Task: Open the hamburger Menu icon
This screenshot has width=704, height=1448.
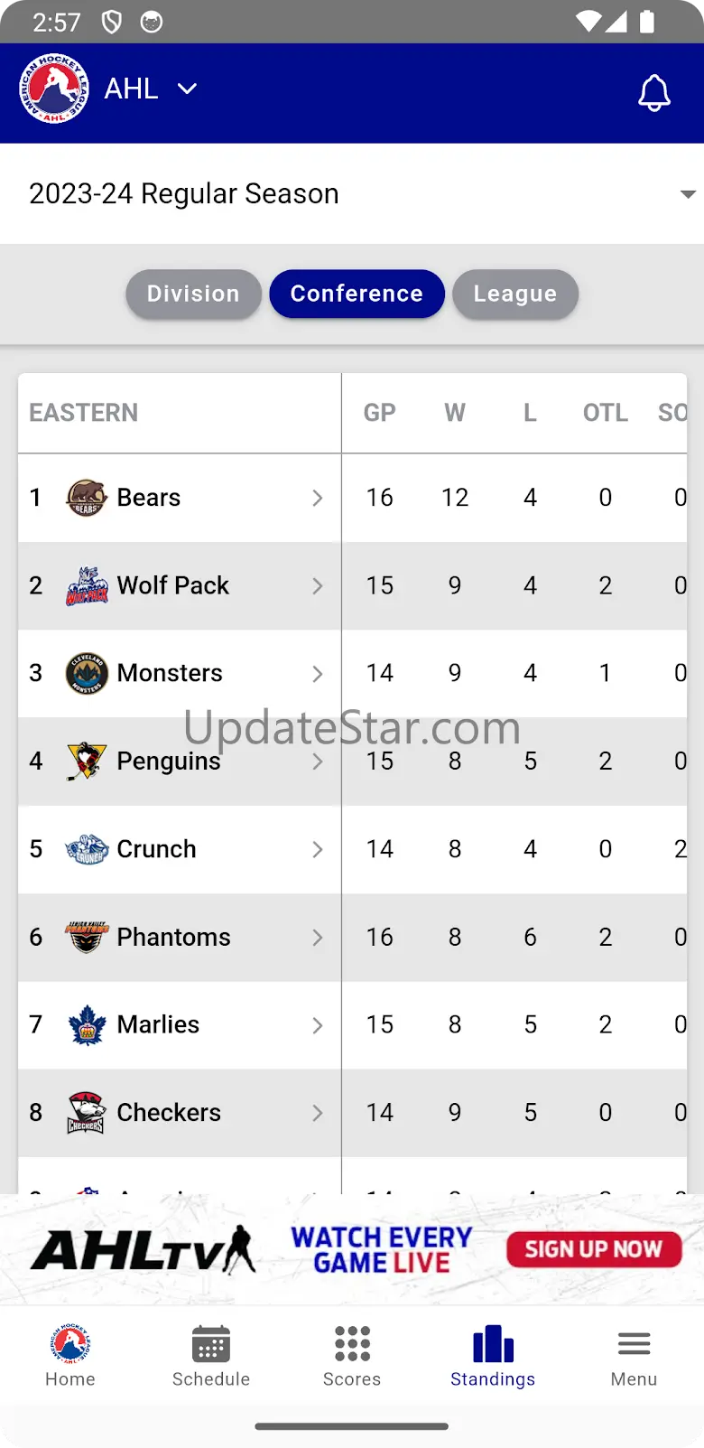Action: coord(634,1344)
